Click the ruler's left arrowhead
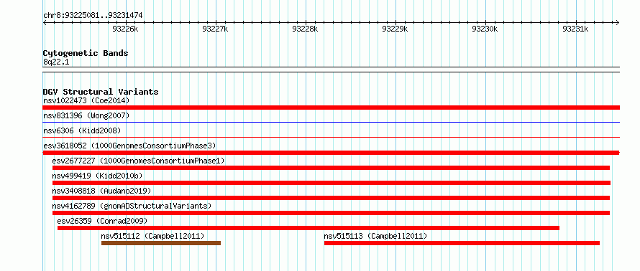640x271 pixels. [45, 22]
